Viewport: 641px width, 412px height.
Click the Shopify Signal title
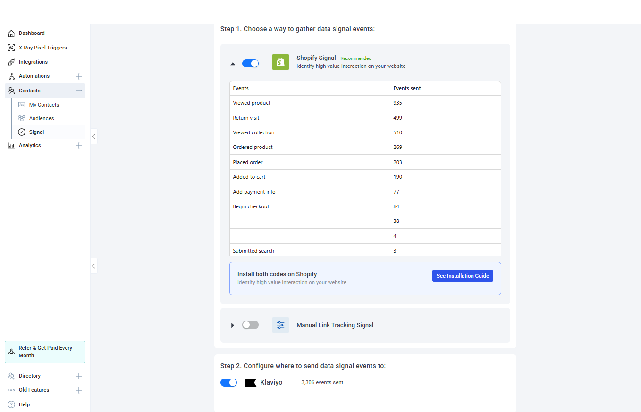pyautogui.click(x=316, y=58)
